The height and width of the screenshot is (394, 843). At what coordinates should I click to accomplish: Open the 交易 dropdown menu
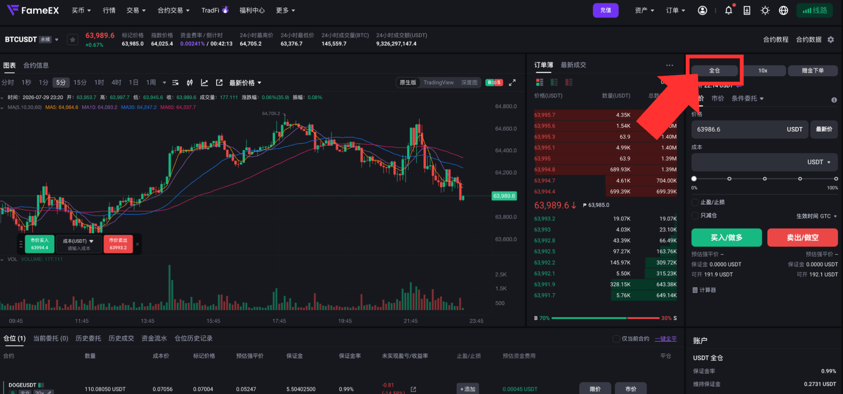coord(136,10)
